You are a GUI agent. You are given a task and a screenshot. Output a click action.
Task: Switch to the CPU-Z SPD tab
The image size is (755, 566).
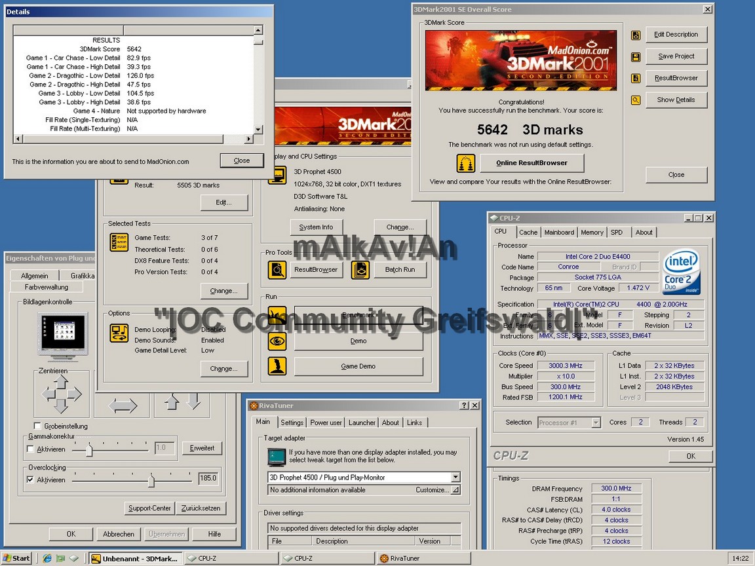click(x=617, y=233)
